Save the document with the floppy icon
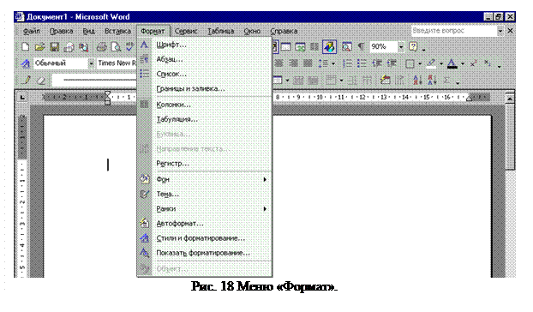 (x=54, y=46)
